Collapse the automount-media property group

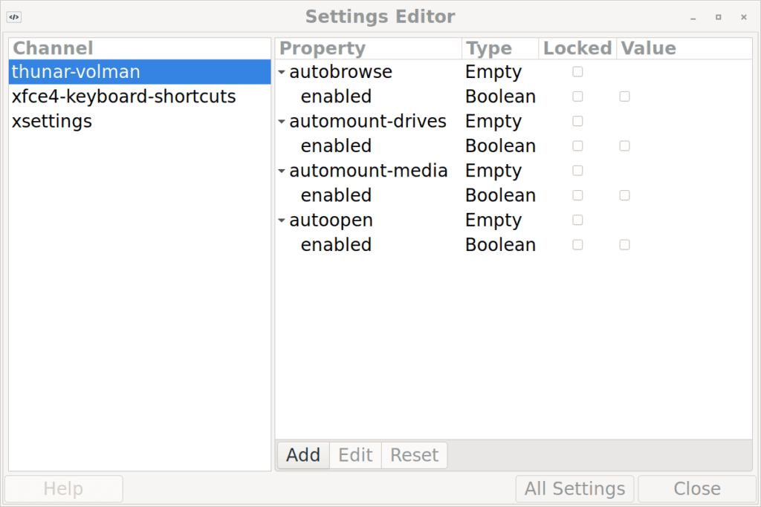pos(282,171)
